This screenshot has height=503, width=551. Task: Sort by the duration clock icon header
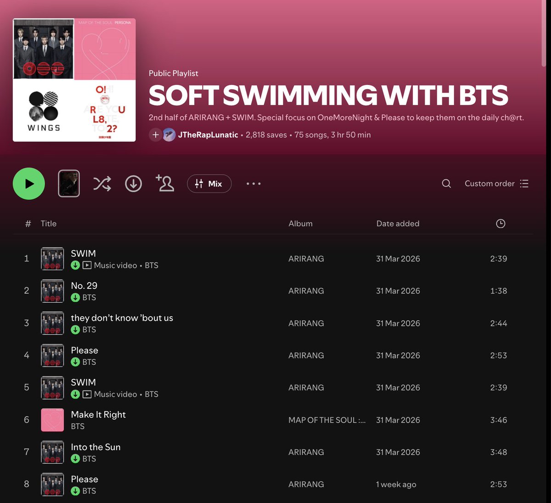[500, 224]
